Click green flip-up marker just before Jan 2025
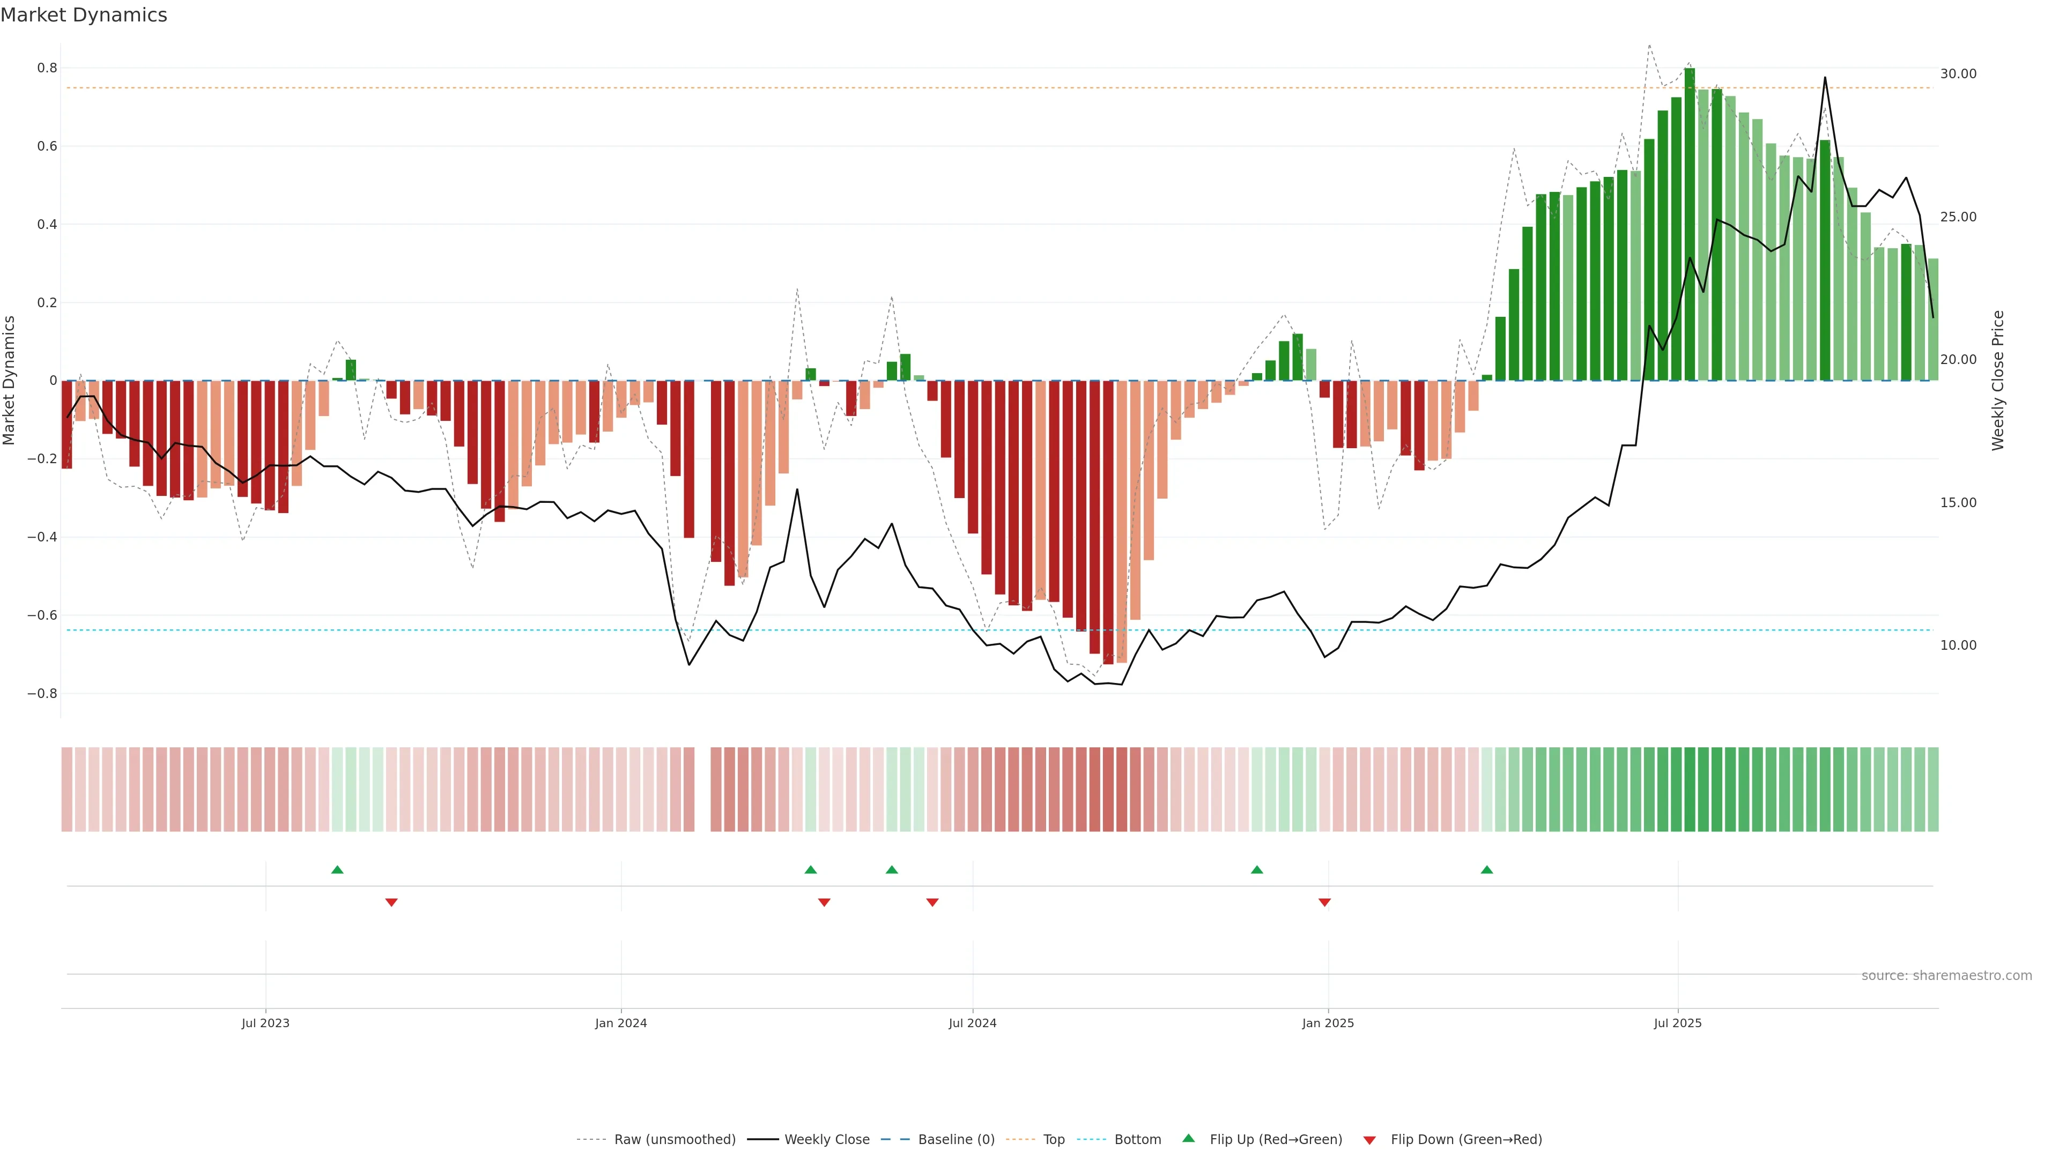Viewport: 2059px width, 1158px height. pos(1256,870)
